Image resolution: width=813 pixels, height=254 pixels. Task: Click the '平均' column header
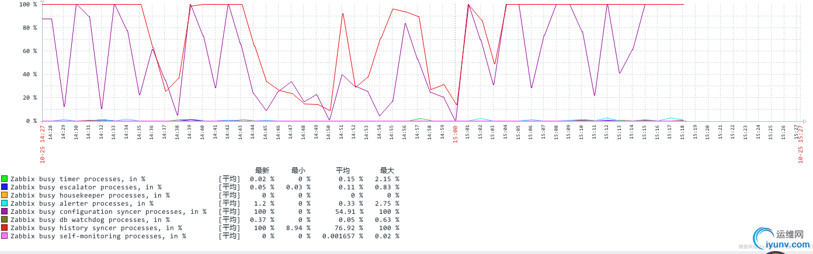(x=343, y=171)
